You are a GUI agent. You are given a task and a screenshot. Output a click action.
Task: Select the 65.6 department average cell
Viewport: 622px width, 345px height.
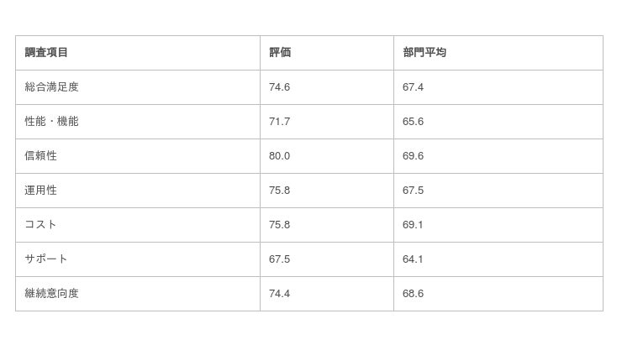click(x=413, y=122)
